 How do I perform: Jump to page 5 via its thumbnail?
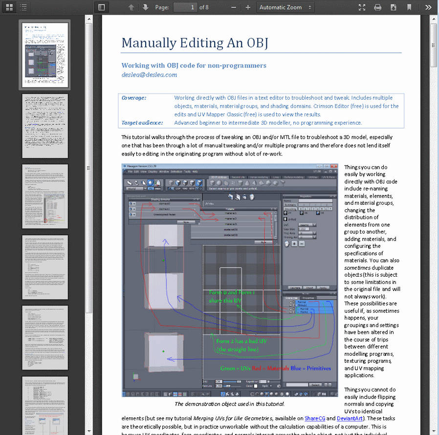(45, 337)
